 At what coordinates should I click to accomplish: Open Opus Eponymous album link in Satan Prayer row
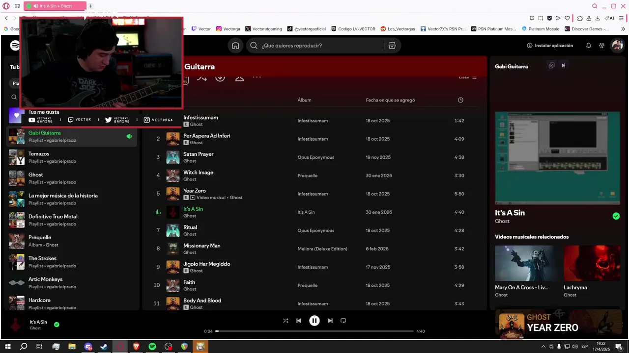[x=315, y=157]
